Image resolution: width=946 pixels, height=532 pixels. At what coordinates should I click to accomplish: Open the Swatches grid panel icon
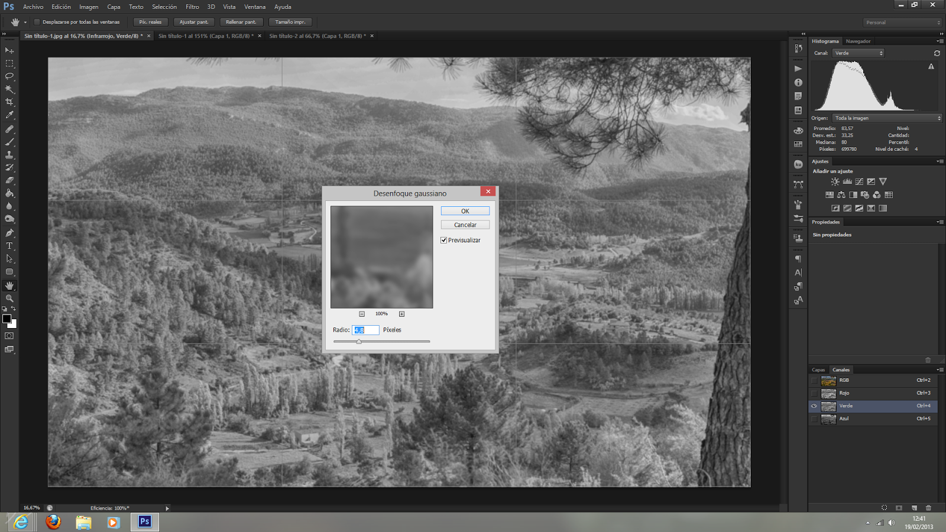(798, 144)
